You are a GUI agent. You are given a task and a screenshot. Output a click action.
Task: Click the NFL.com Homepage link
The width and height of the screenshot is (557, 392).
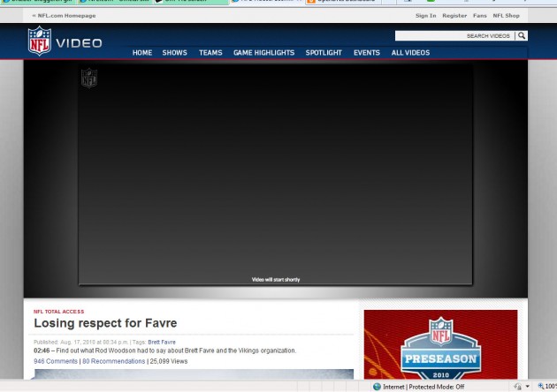pyautogui.click(x=64, y=16)
